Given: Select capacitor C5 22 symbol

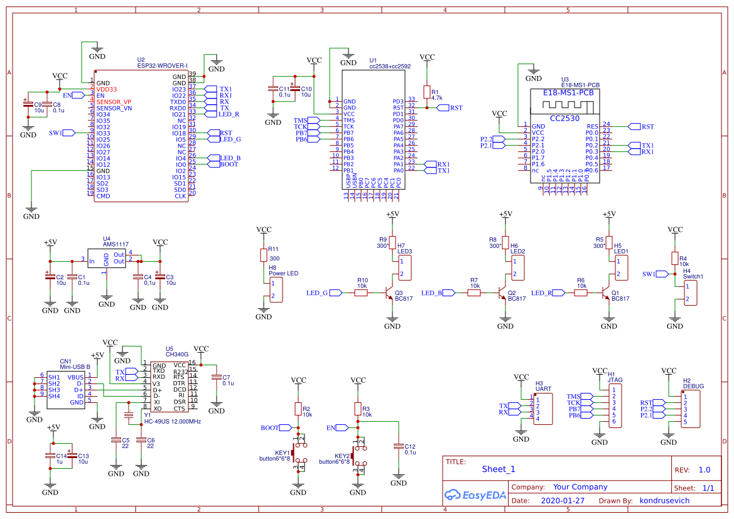Looking at the screenshot, I should pos(116,440).
